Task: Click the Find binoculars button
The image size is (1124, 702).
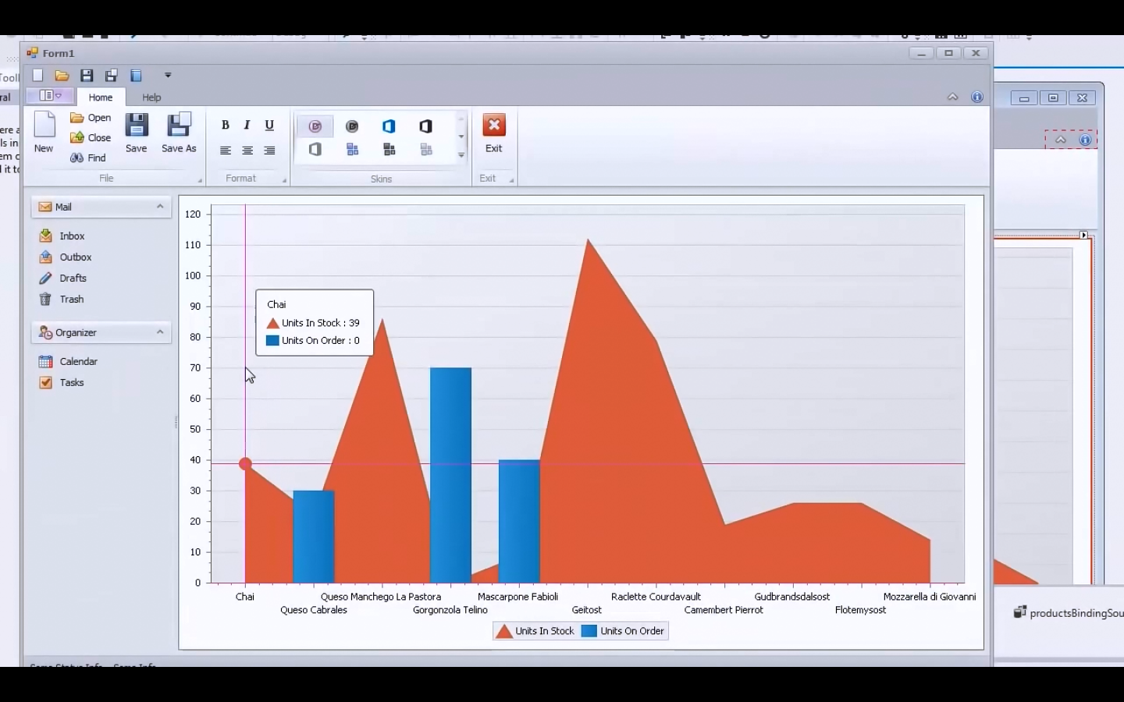Action: [87, 158]
